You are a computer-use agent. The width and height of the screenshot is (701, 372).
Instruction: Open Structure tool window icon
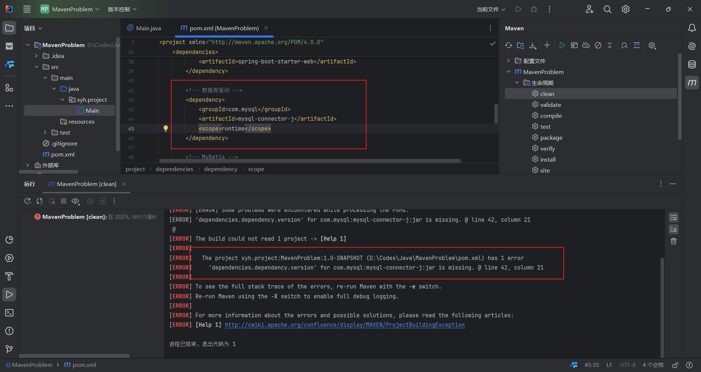click(x=9, y=88)
